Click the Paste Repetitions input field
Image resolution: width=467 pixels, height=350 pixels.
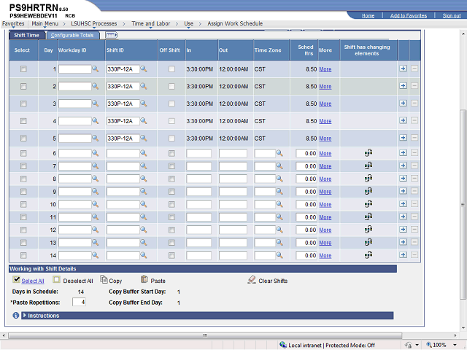[79, 302]
